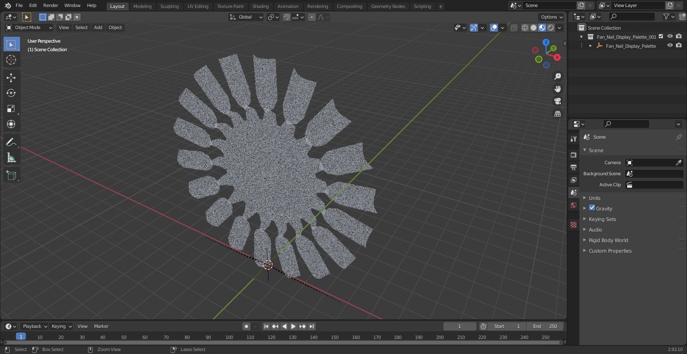The width and height of the screenshot is (687, 354).
Task: Toggle X-ray display in viewport header
Action: tap(513, 28)
